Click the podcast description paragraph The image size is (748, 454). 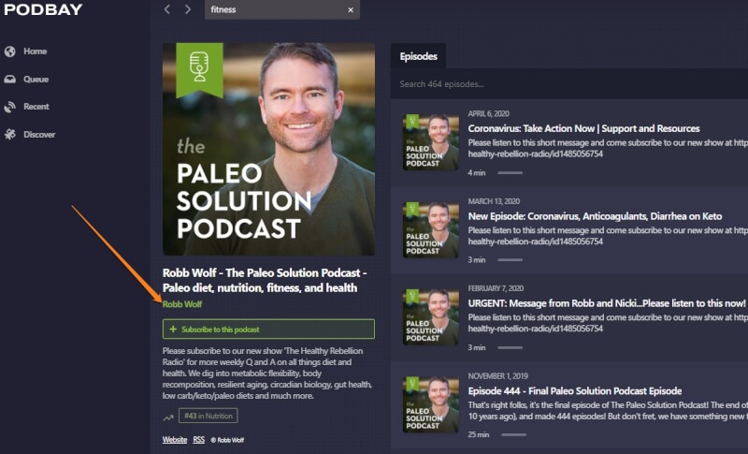point(267,373)
